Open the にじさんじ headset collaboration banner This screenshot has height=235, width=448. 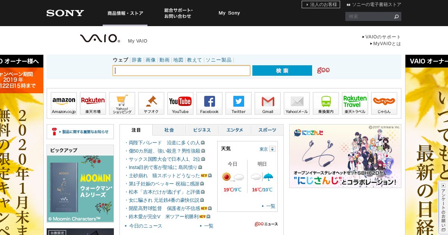(x=345, y=156)
